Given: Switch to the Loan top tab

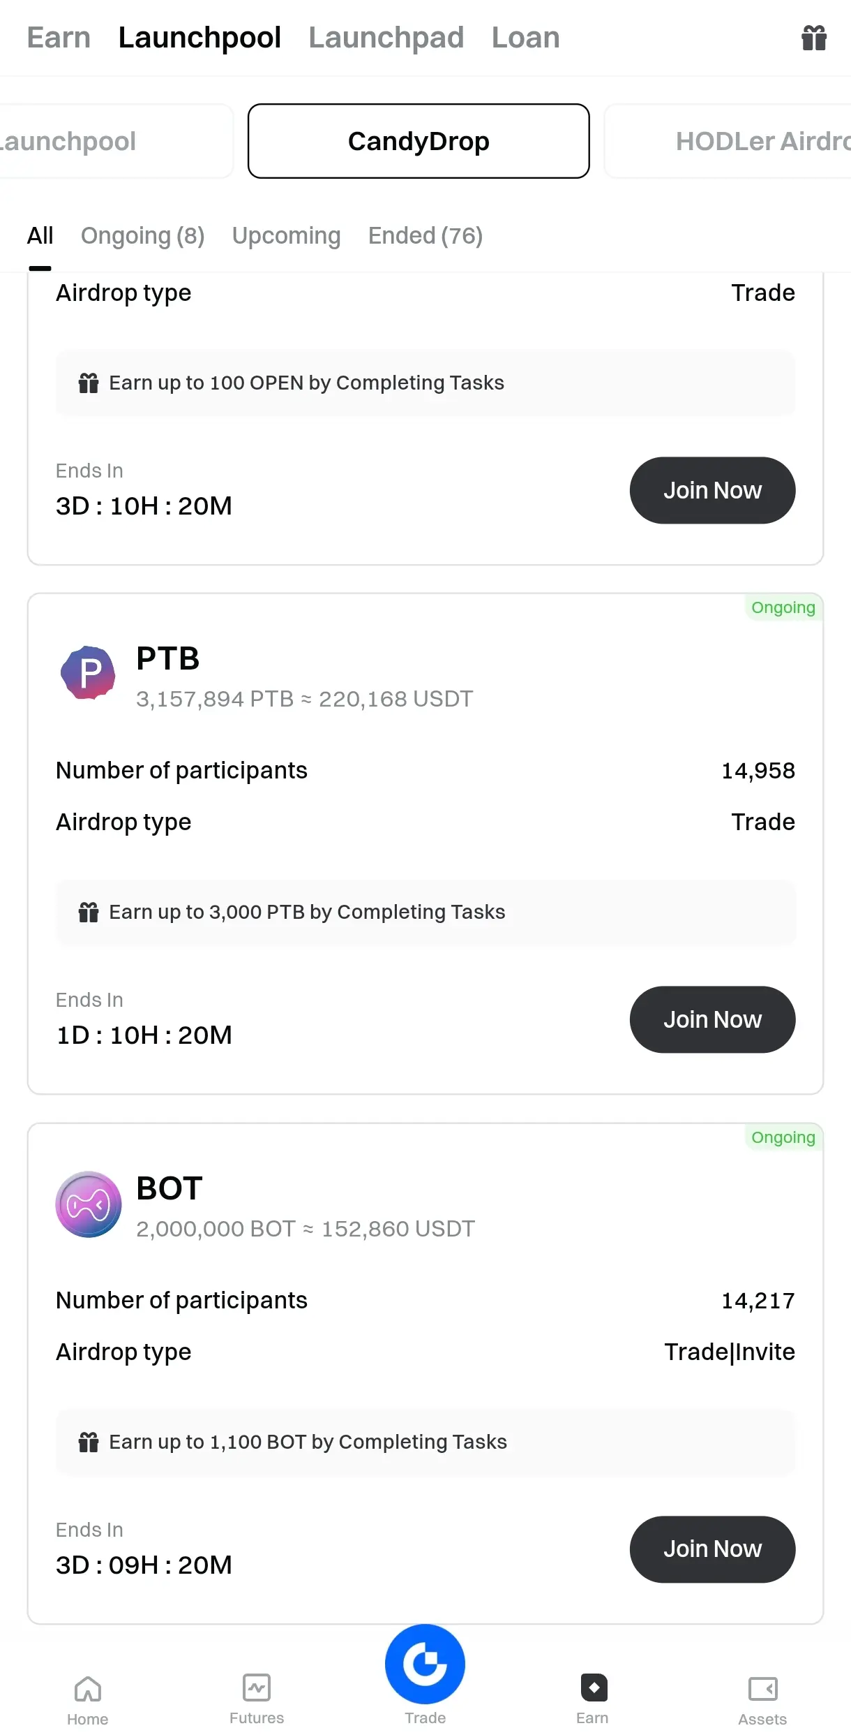Looking at the screenshot, I should pyautogui.click(x=526, y=38).
